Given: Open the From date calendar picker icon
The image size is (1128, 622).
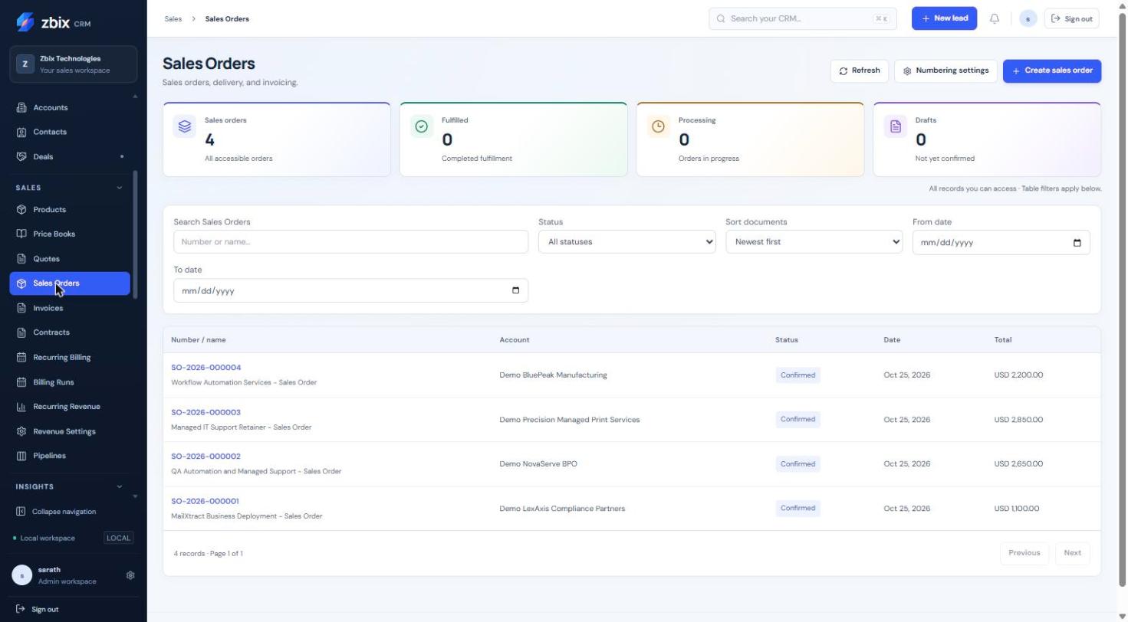Looking at the screenshot, I should tap(1077, 243).
